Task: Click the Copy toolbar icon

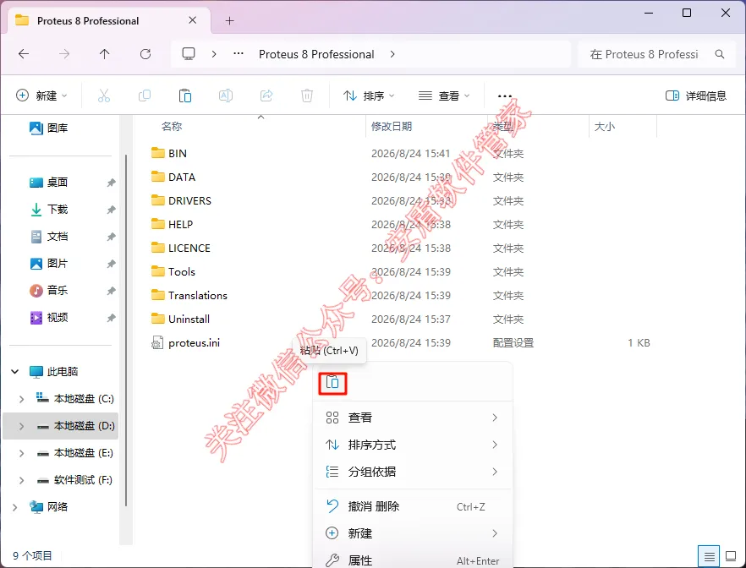Action: pyautogui.click(x=144, y=96)
